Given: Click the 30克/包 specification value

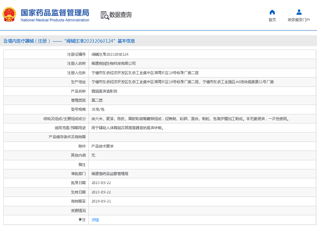Looking at the screenshot, I should [98, 110].
